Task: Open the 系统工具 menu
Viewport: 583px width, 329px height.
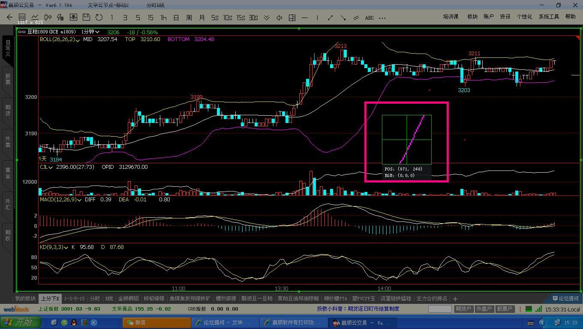Action: click(x=549, y=17)
